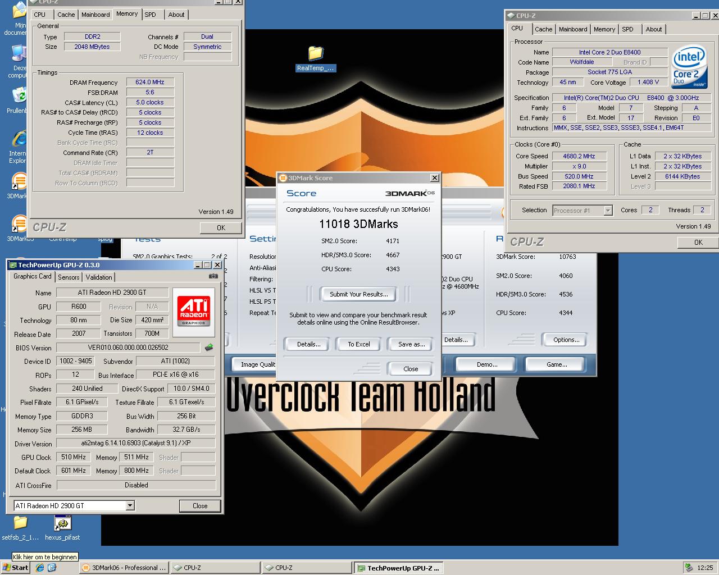719x575 pixels.
Task: Click the 3DMark Score dialog close X
Action: point(434,177)
